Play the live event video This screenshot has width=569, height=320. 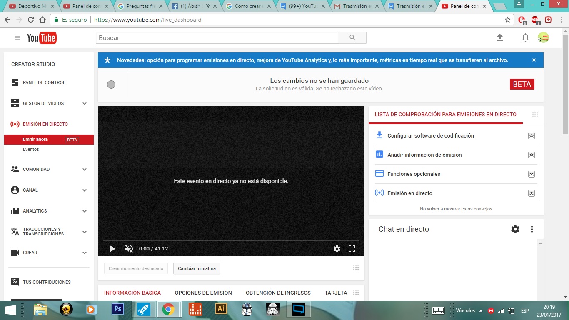[x=112, y=249]
